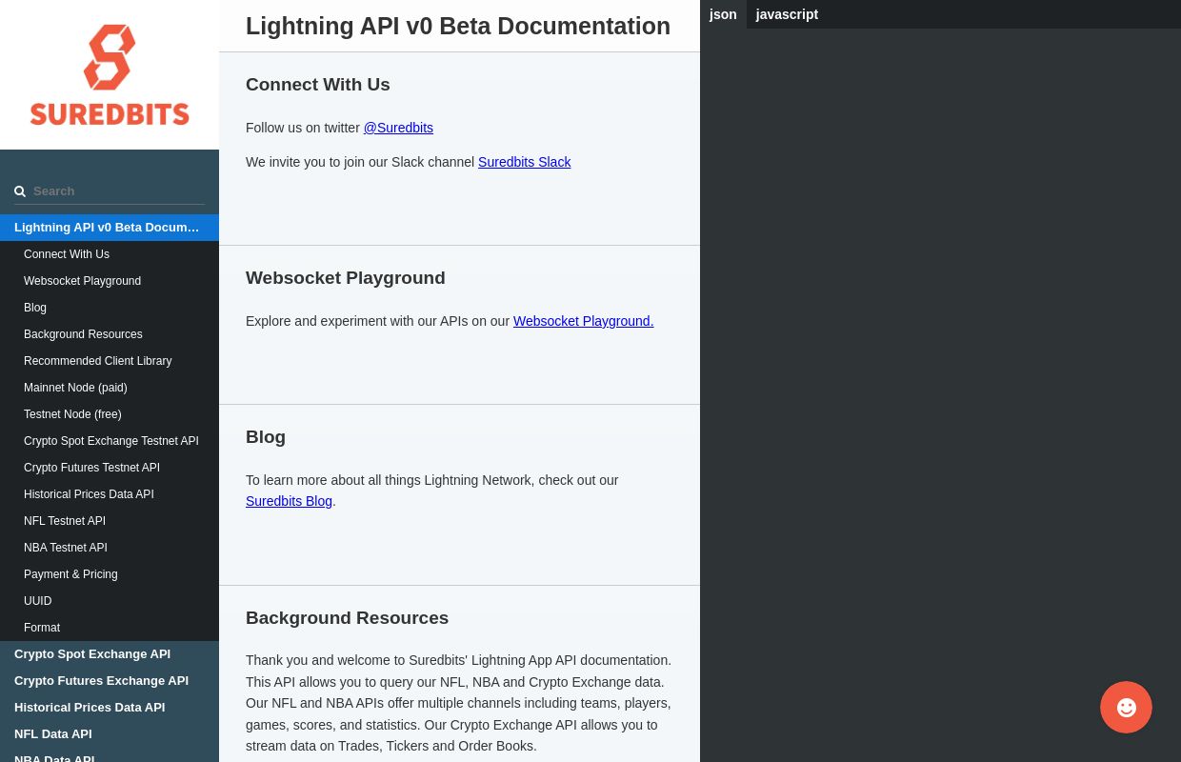1181x762 pixels.
Task: Select Historical Prices Data API sub-item
Action: click(x=110, y=494)
